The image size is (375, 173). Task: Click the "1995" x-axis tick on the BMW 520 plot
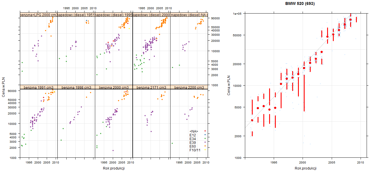click(273, 163)
